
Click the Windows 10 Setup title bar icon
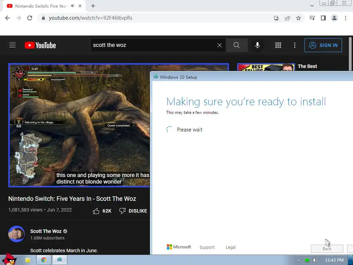pos(155,77)
